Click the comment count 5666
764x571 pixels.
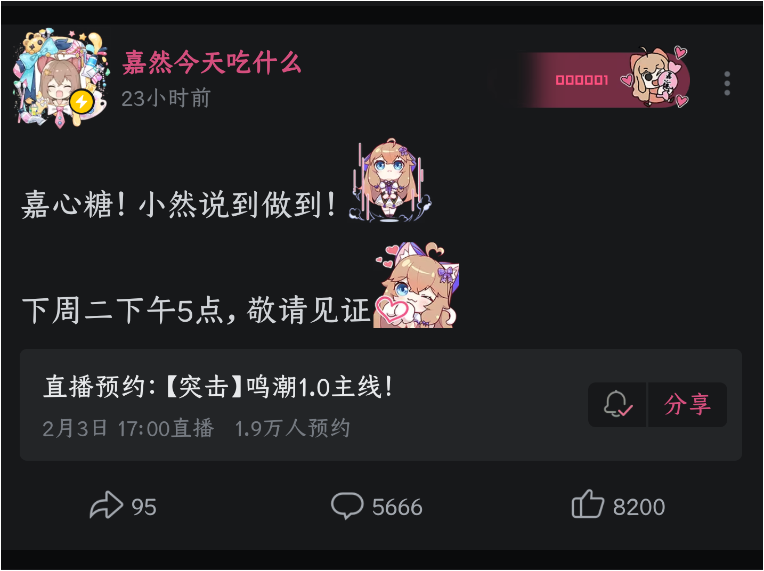(x=397, y=507)
